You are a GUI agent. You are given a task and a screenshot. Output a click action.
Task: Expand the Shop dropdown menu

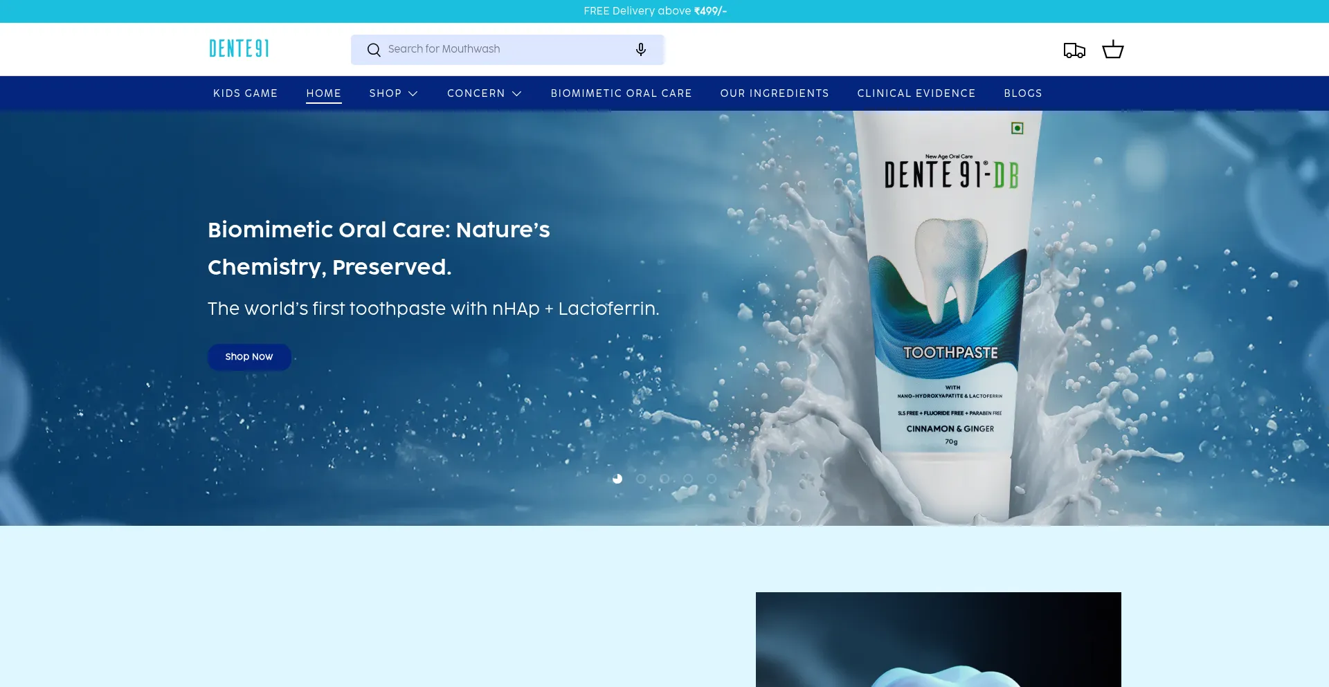tap(393, 93)
